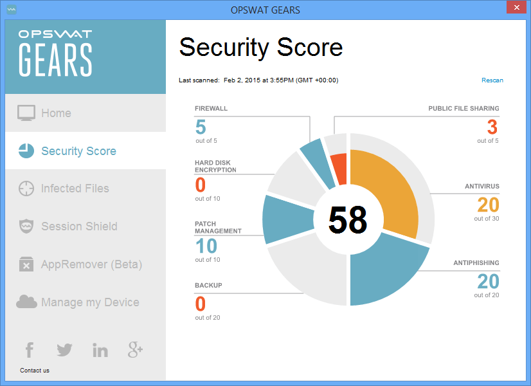Click the Antivirus 'out of 30' text
531x386 pixels.
[486, 219]
